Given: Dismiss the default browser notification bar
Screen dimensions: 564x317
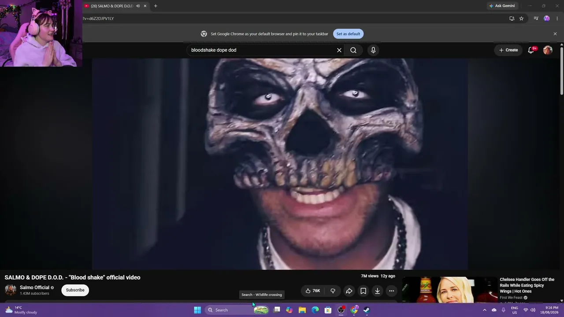Looking at the screenshot, I should tap(555, 34).
